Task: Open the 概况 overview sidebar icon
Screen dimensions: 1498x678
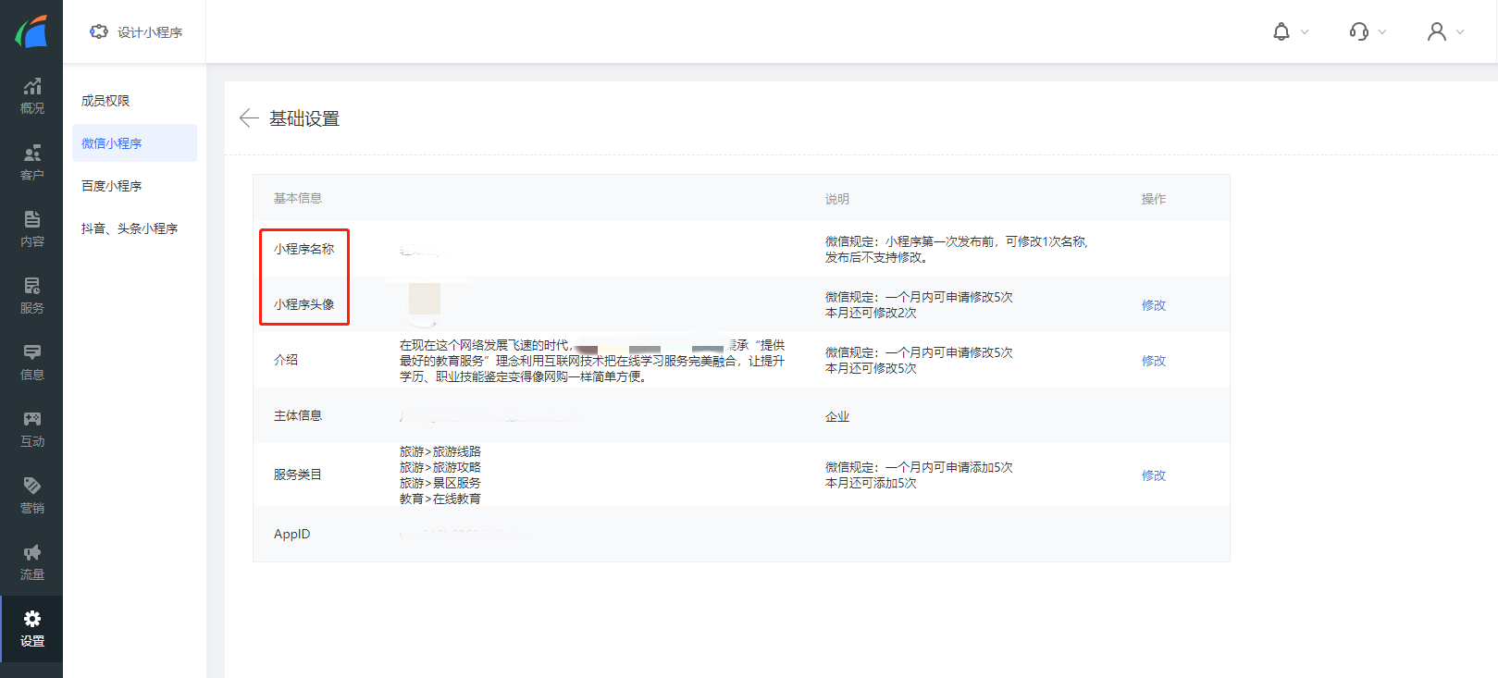Action: [31, 95]
